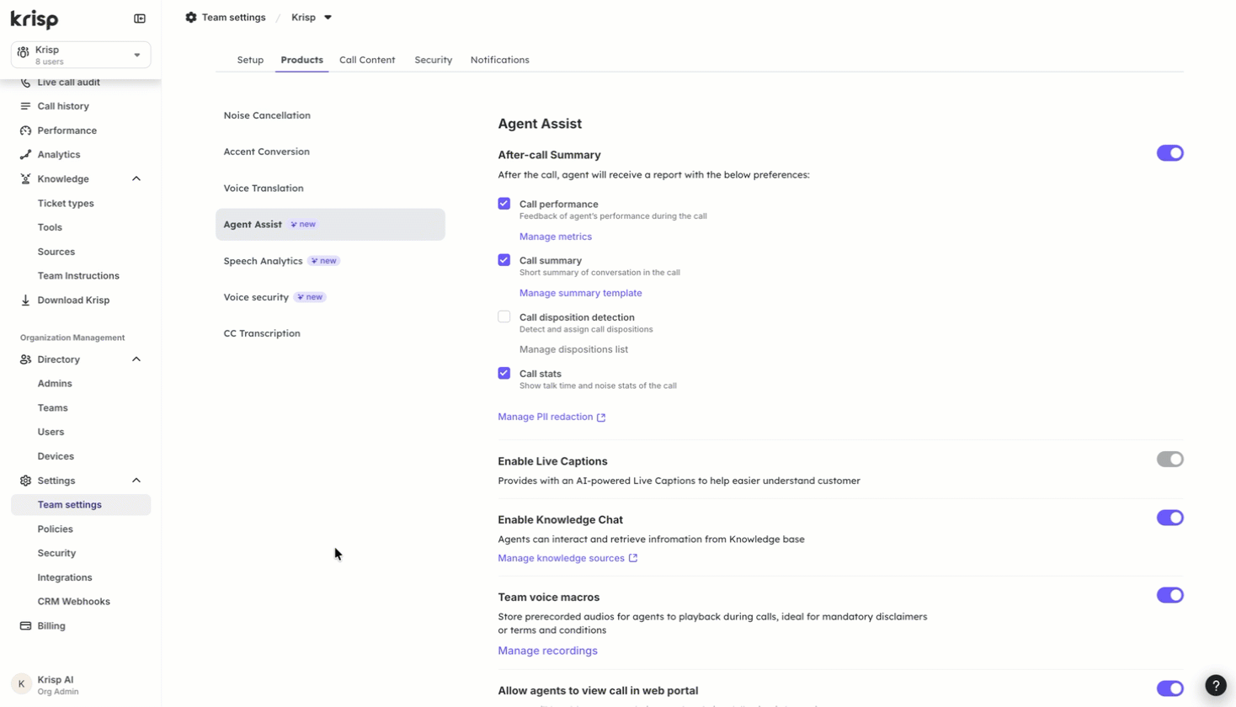Click the external link icon beside Manage PII redaction
This screenshot has height=707, width=1236.
[x=601, y=417]
